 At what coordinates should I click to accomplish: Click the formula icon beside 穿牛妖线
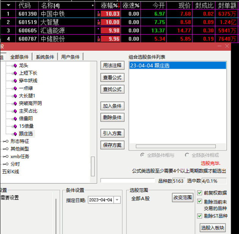coord(15,81)
